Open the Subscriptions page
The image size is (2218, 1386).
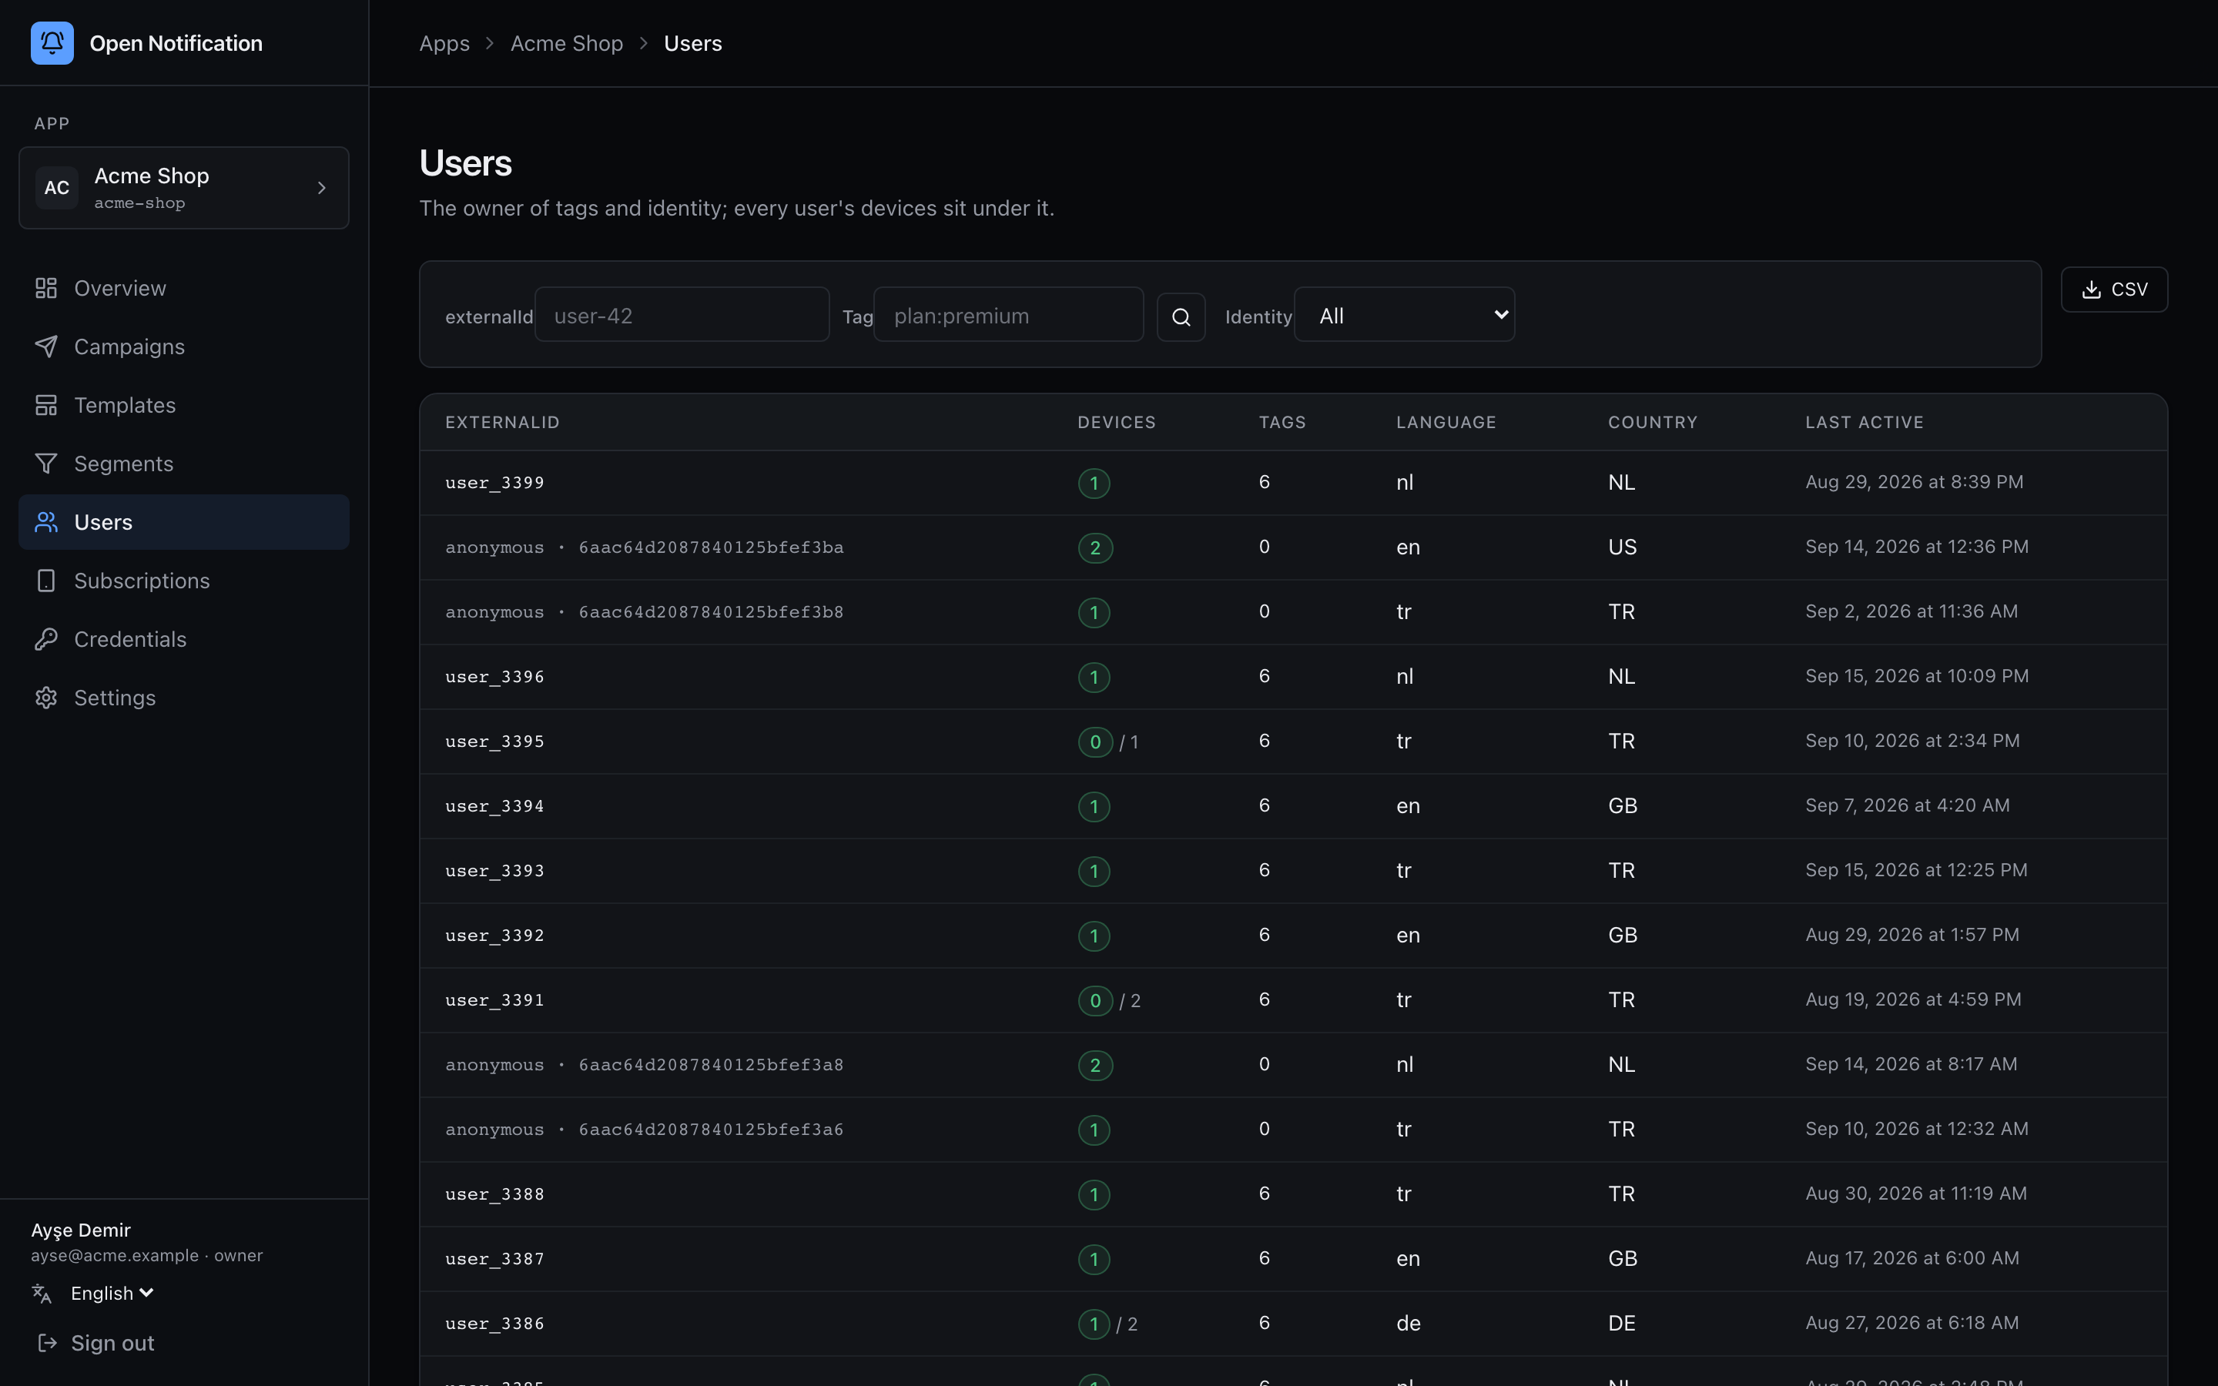pos(183,581)
